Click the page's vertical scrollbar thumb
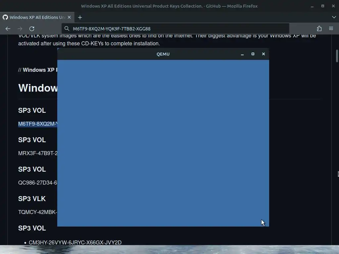Image resolution: width=339 pixels, height=254 pixels. [337, 56]
